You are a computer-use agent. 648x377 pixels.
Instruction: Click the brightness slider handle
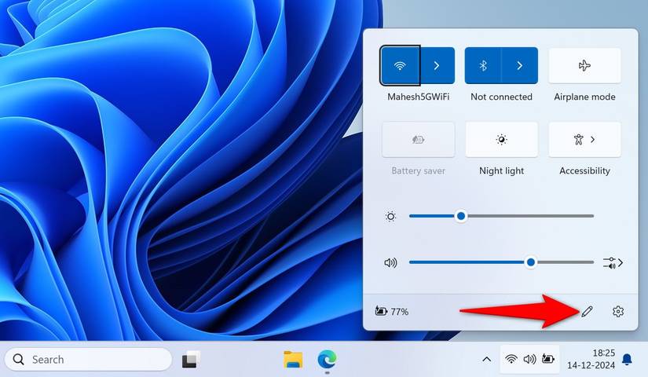pyautogui.click(x=461, y=216)
